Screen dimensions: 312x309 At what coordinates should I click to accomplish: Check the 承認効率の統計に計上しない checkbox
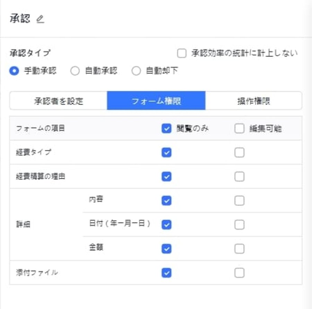point(181,53)
